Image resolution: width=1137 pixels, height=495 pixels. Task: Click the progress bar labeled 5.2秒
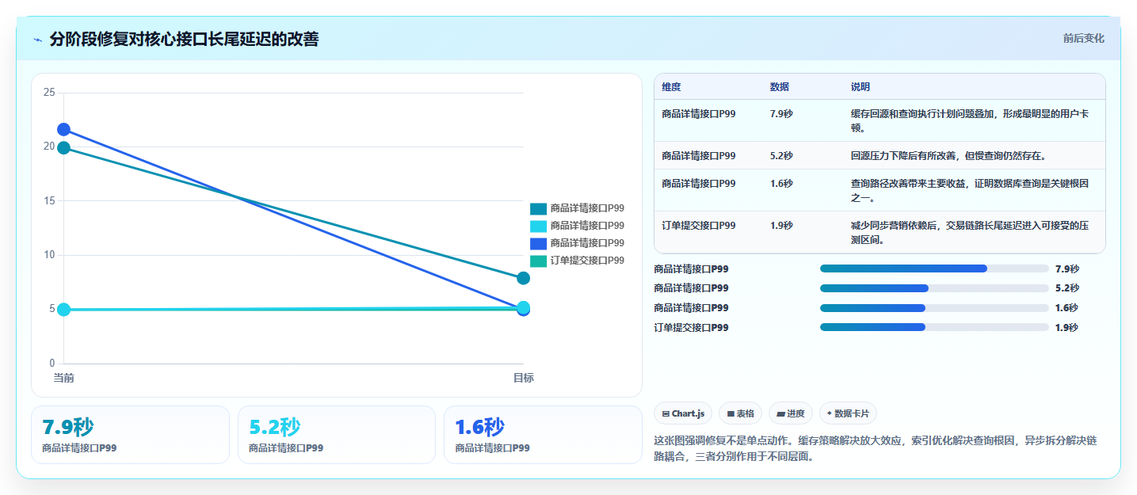click(934, 288)
